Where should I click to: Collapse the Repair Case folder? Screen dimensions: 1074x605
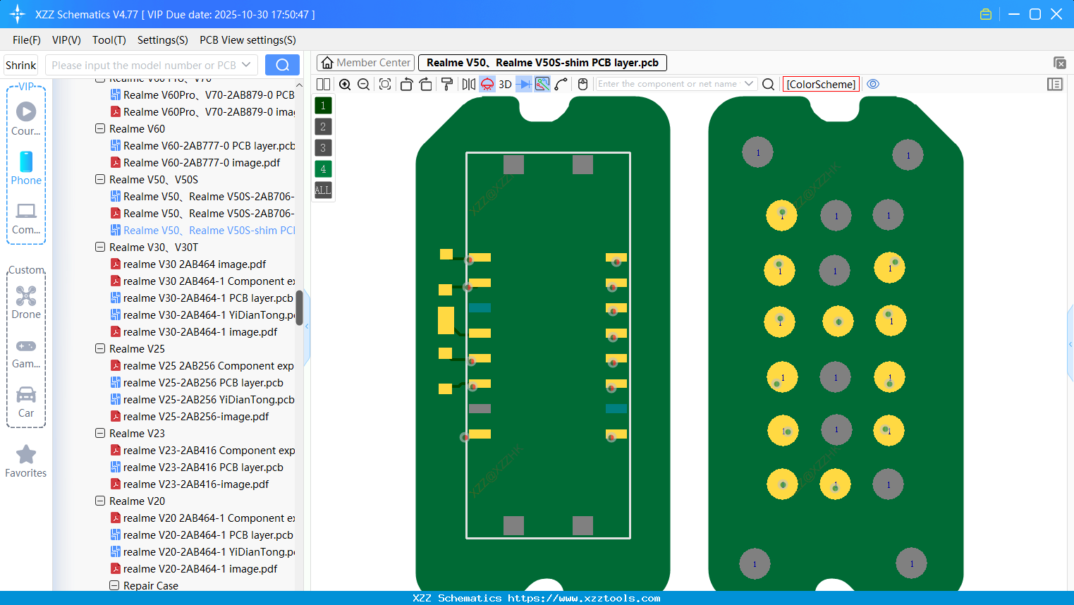pyautogui.click(x=114, y=586)
